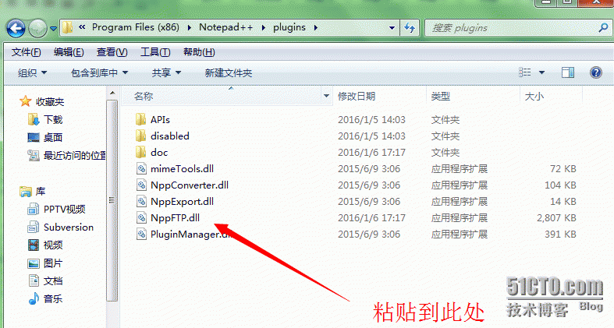
Task: Expand arrow after plugins breadcrumb
Action: (316, 28)
